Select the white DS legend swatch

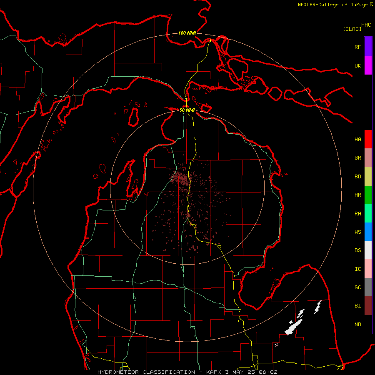point(368,250)
